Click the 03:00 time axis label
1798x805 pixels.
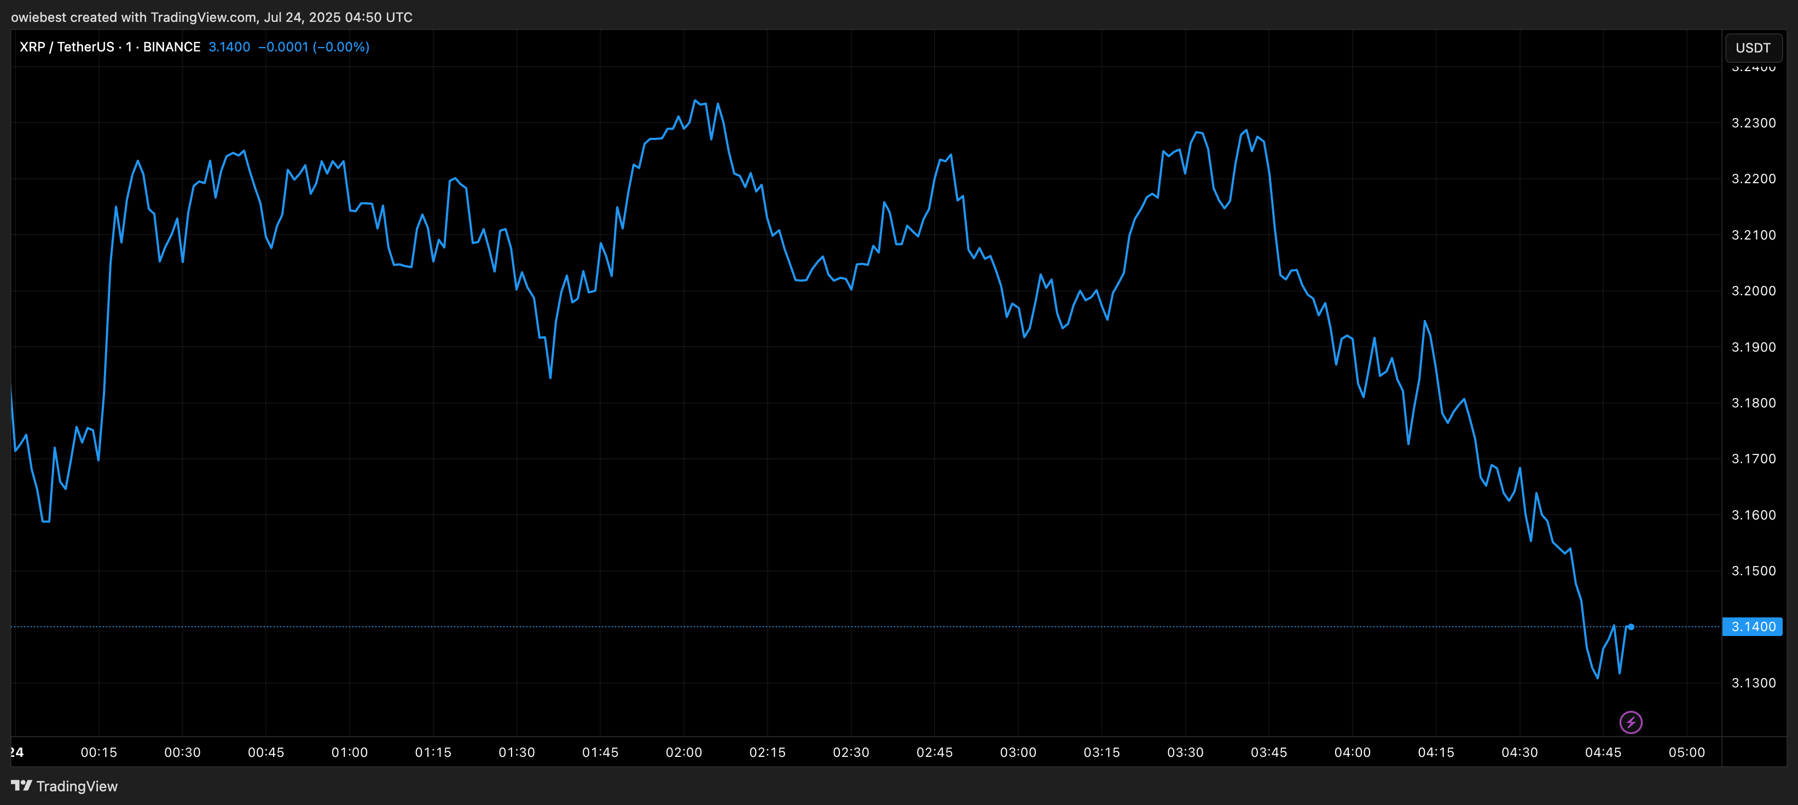click(x=1018, y=752)
